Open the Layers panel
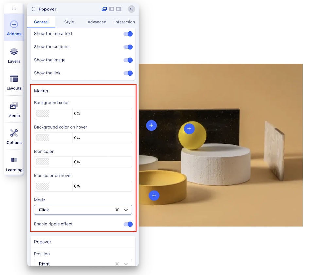Image resolution: width=327 pixels, height=275 pixels. pyautogui.click(x=14, y=55)
